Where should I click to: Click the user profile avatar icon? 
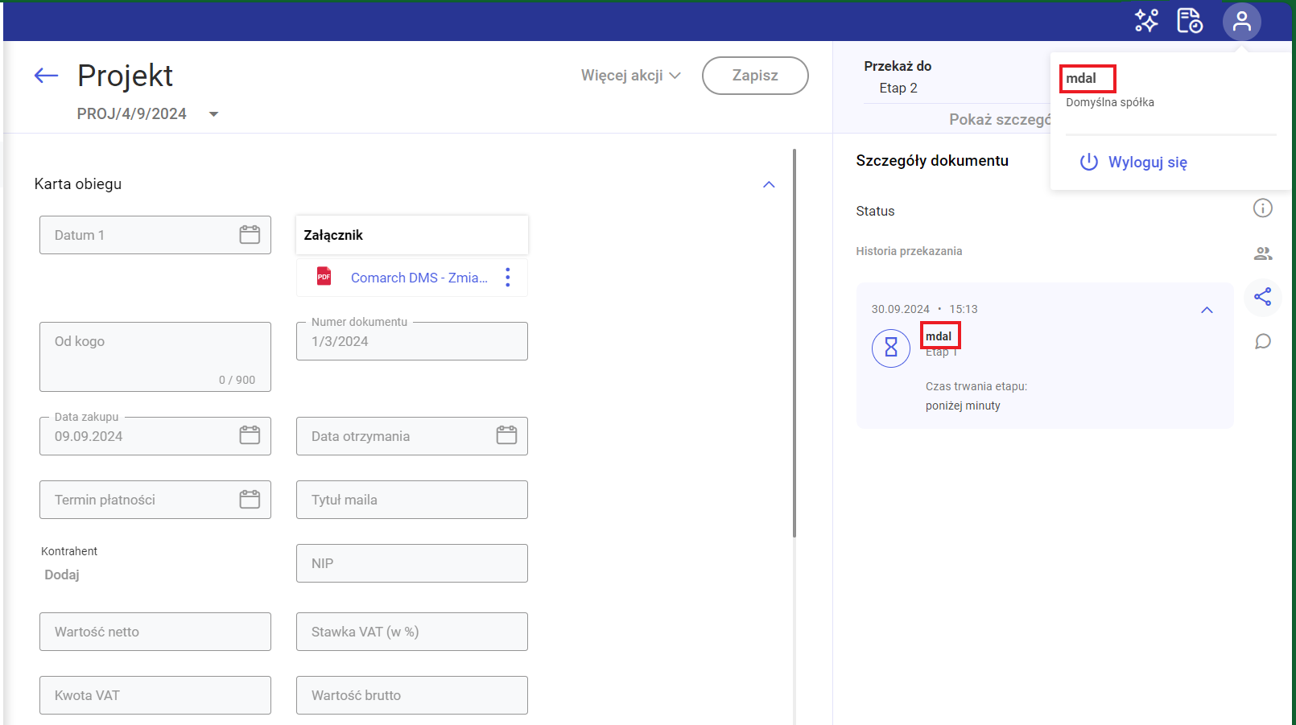(1241, 22)
